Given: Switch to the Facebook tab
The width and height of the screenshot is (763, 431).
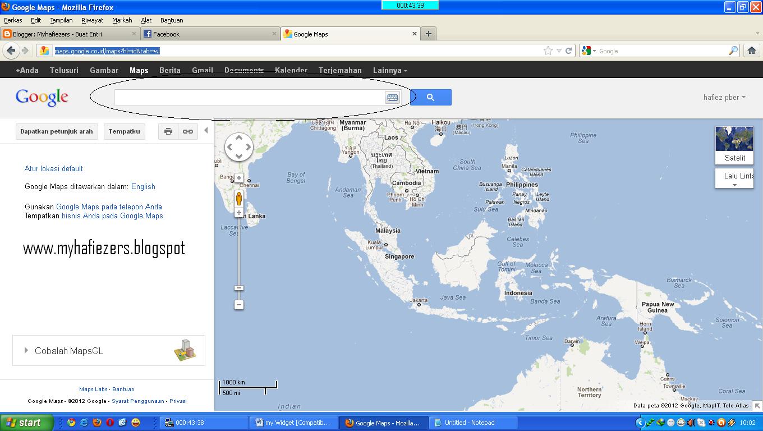Looking at the screenshot, I should 210,34.
